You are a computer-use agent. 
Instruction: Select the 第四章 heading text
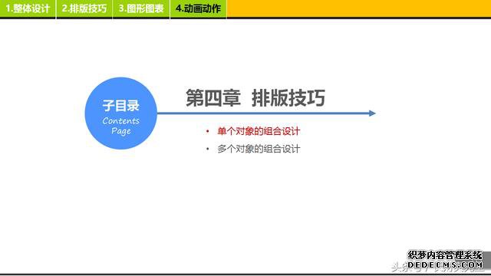point(213,97)
